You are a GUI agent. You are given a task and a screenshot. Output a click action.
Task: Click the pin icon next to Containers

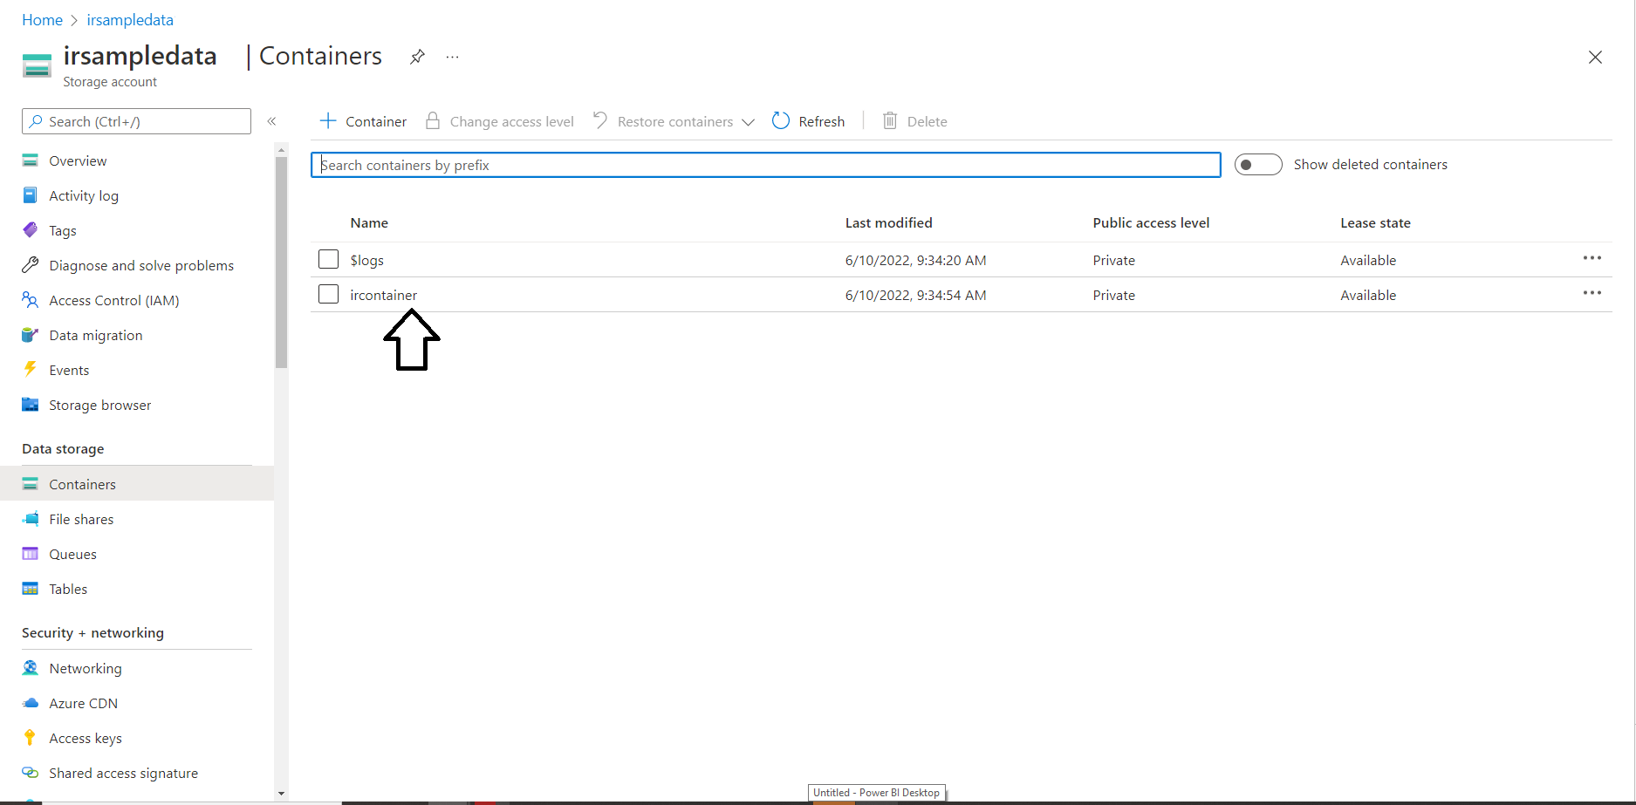click(417, 57)
